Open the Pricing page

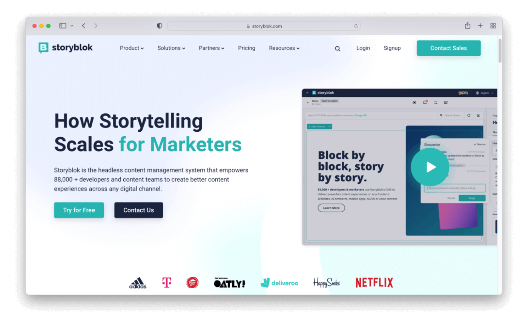point(247,48)
